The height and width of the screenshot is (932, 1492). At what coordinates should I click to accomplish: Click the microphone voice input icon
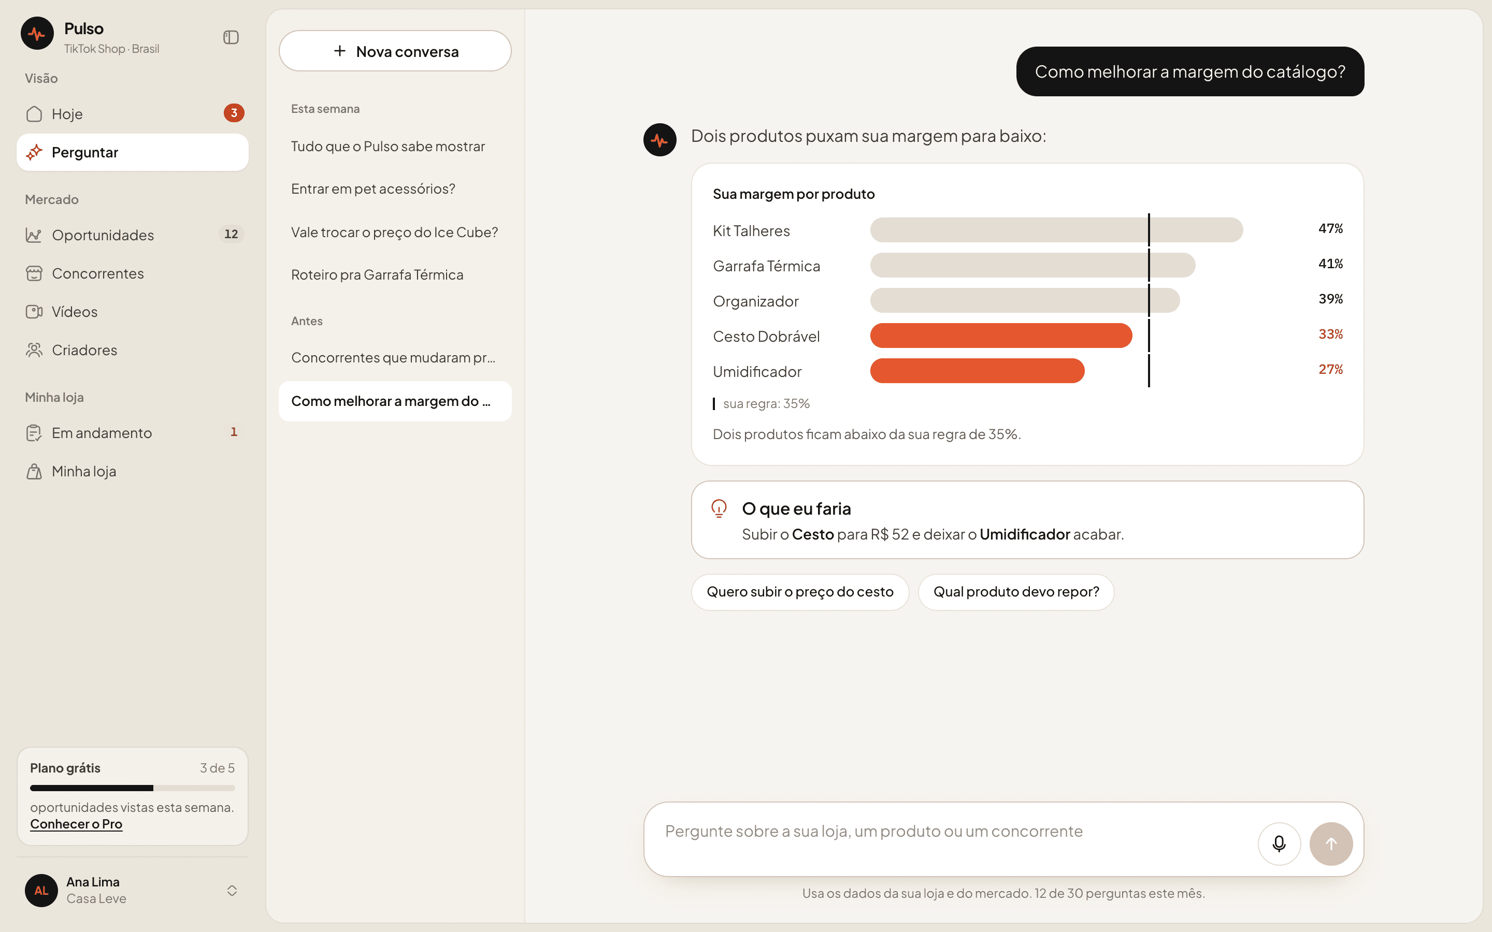coord(1279,843)
